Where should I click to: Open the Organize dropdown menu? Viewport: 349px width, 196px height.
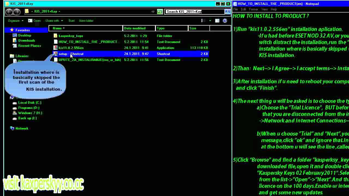(x=16, y=21)
